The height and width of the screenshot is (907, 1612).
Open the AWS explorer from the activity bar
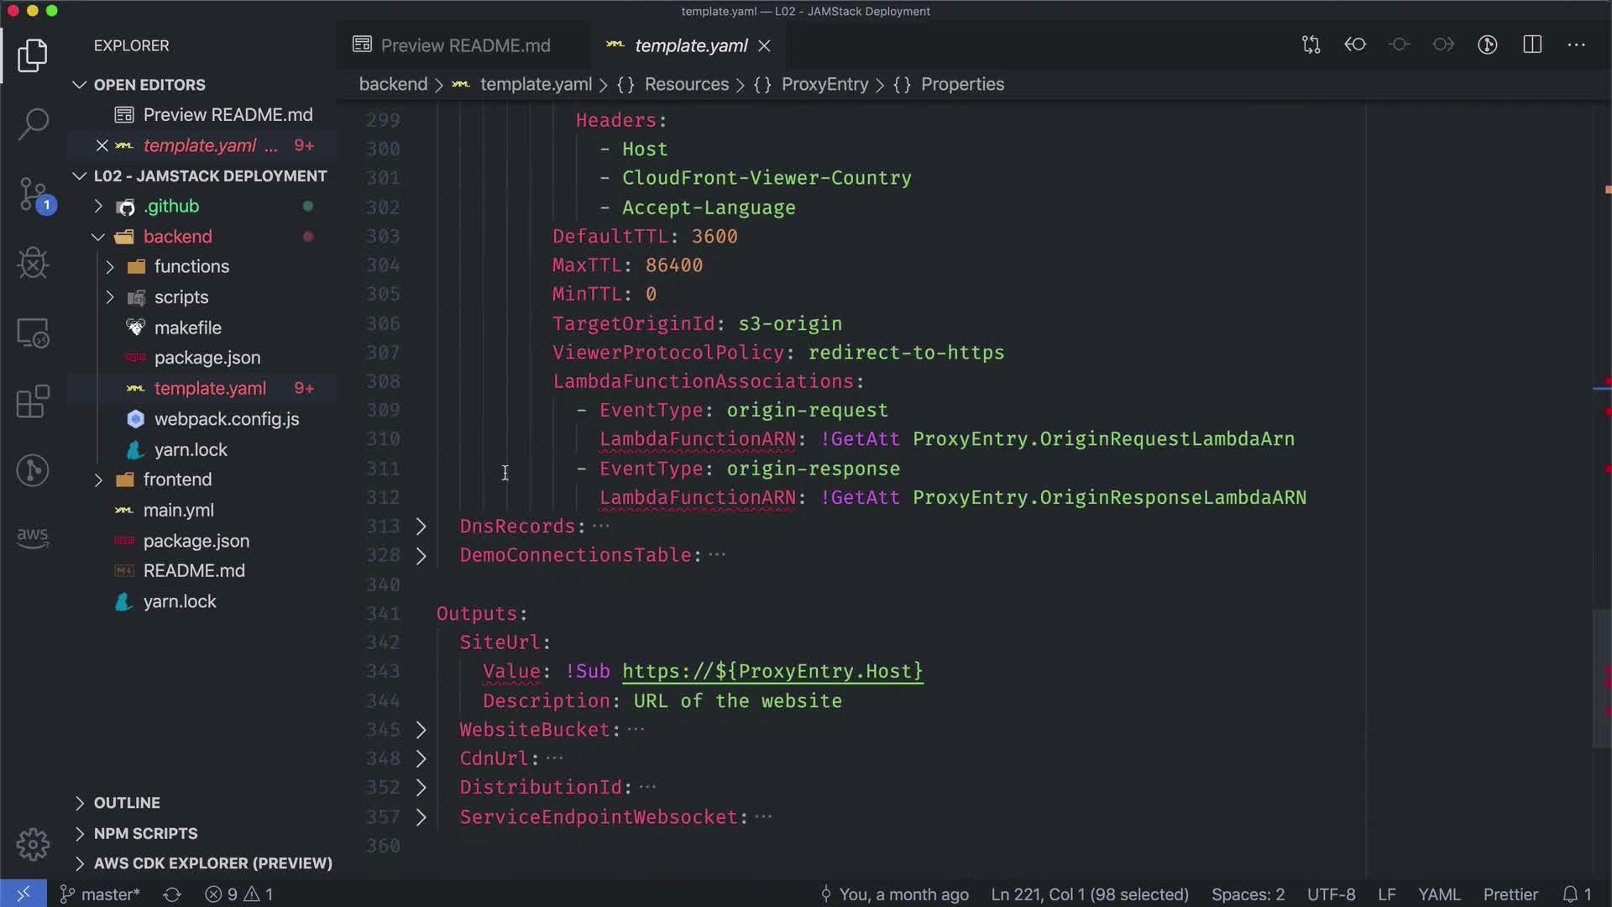pyautogui.click(x=33, y=536)
